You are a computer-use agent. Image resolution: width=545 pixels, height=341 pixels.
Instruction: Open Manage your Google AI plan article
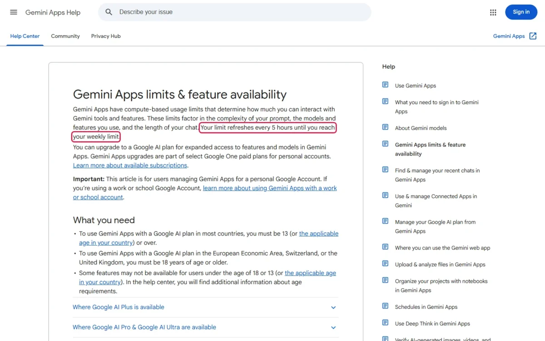[435, 226]
